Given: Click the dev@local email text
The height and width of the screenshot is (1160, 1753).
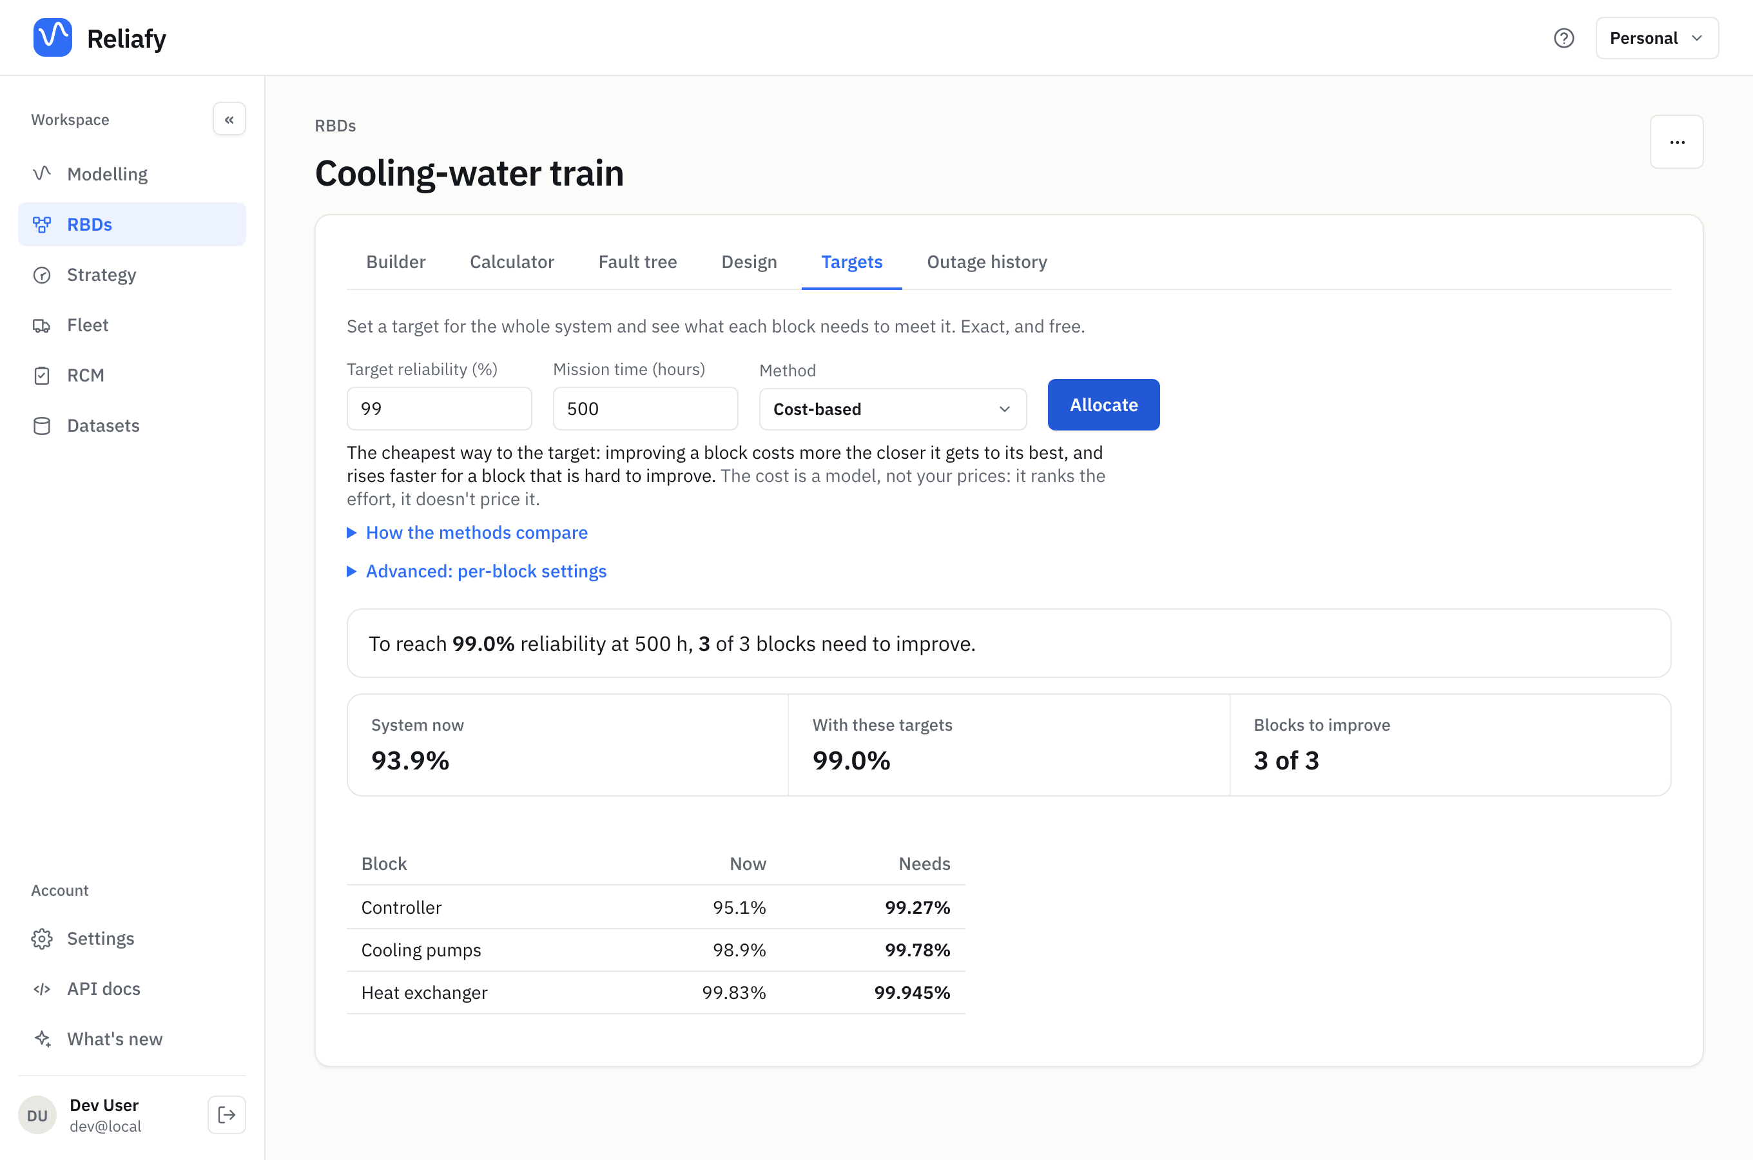Looking at the screenshot, I should click(x=105, y=1126).
